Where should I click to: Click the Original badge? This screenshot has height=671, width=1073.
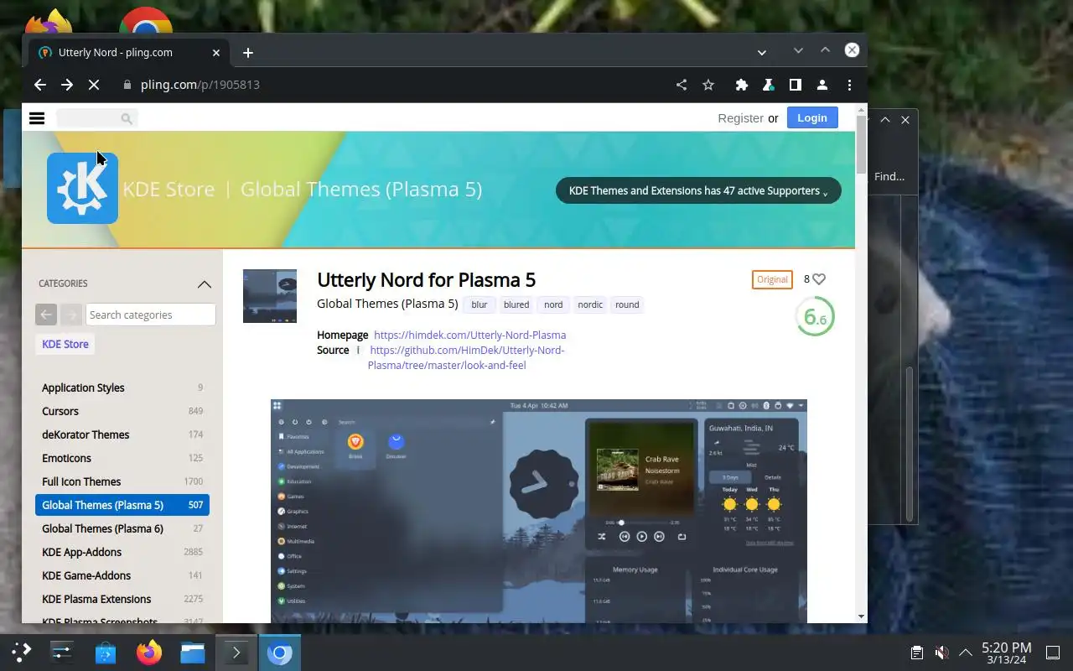[x=772, y=279]
